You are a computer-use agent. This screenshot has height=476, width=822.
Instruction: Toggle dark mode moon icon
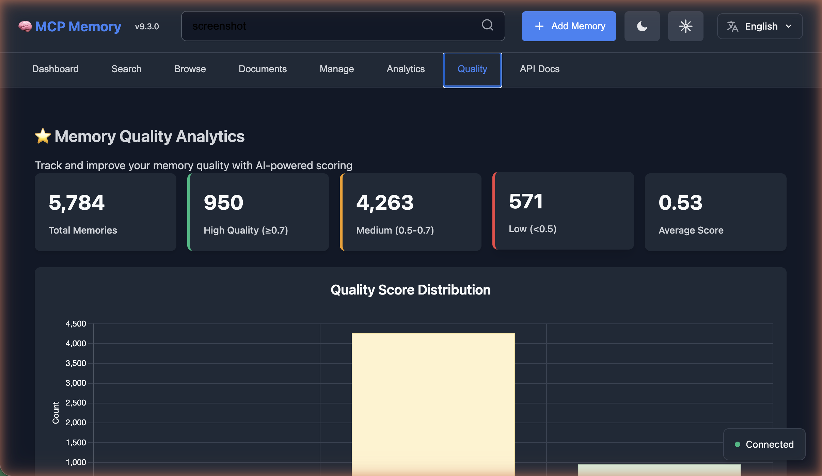click(642, 26)
